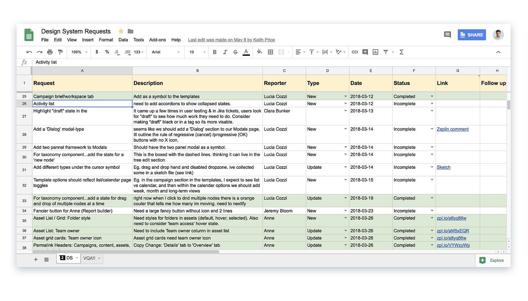Switch to the VQA!! sheet tab
This screenshot has width=528, height=301.
(x=89, y=258)
